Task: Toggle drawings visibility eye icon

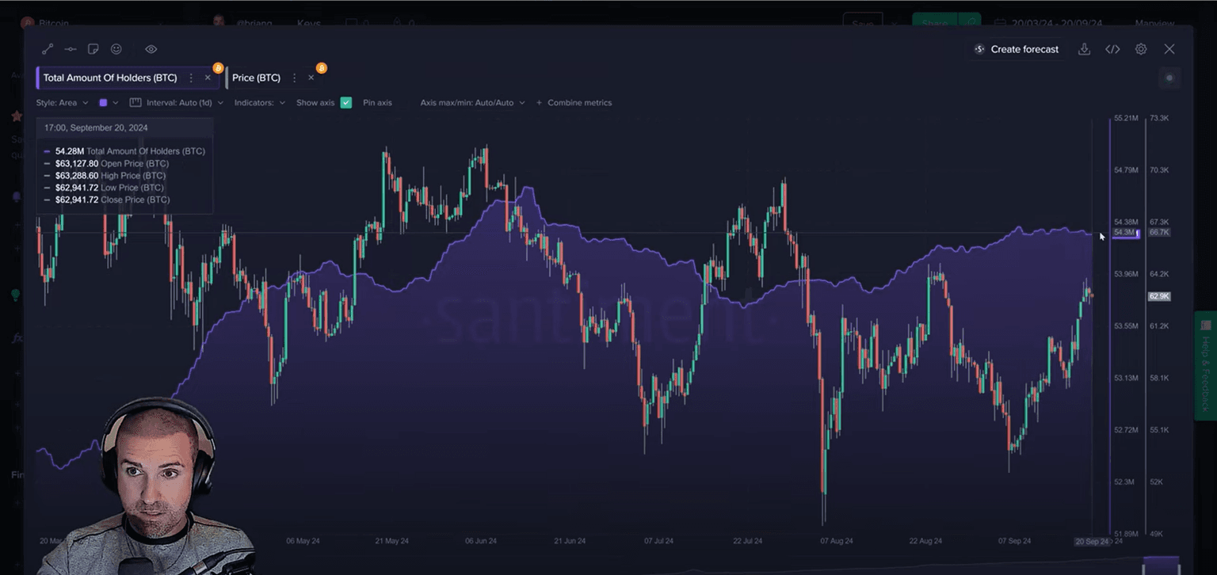Action: [x=151, y=49]
